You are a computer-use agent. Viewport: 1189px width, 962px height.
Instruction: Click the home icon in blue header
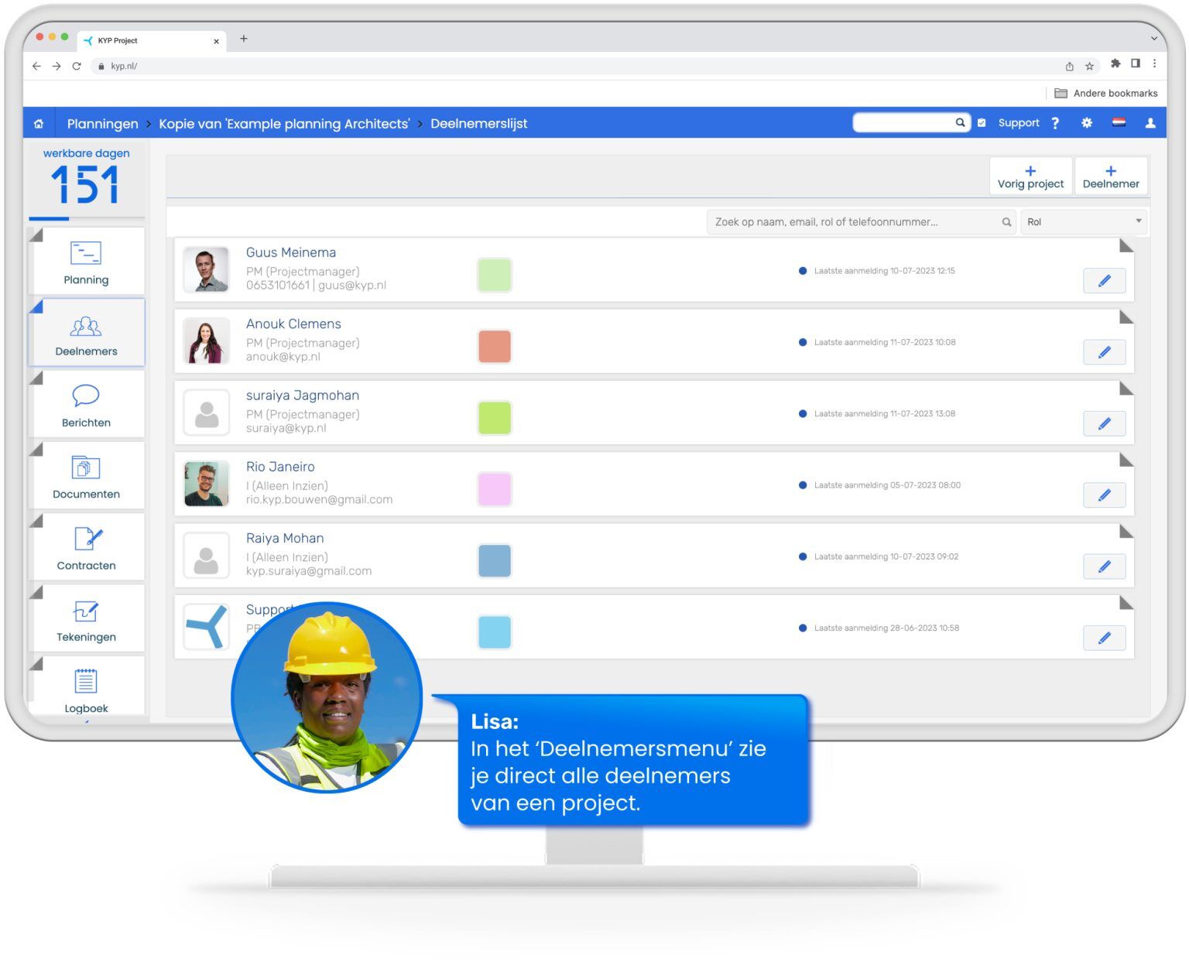[39, 124]
